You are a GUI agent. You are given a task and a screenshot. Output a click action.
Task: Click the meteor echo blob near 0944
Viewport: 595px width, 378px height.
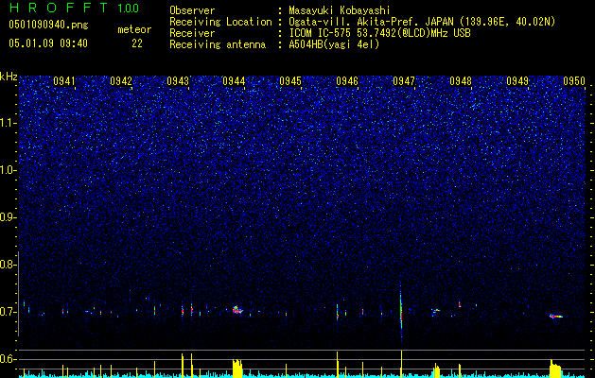[x=237, y=310]
